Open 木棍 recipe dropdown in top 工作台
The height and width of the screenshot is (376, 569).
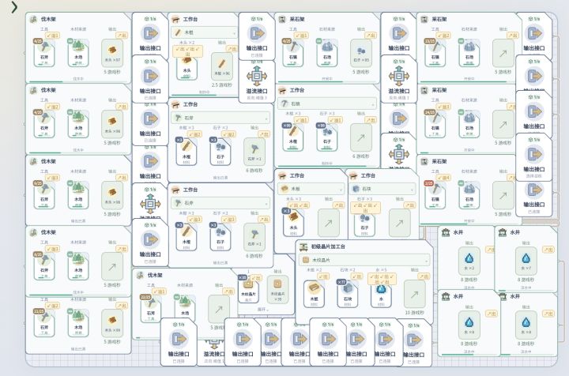pos(205,32)
